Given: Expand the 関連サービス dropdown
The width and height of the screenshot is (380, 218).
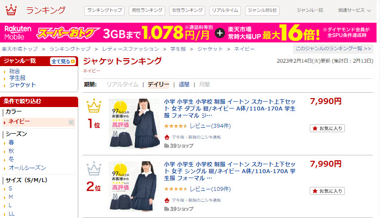Looking at the screenshot, I should click(x=355, y=10).
